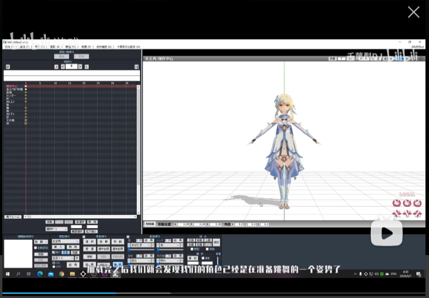Open the 文件 (F) menu
This screenshot has width=429, height=298.
9,47
